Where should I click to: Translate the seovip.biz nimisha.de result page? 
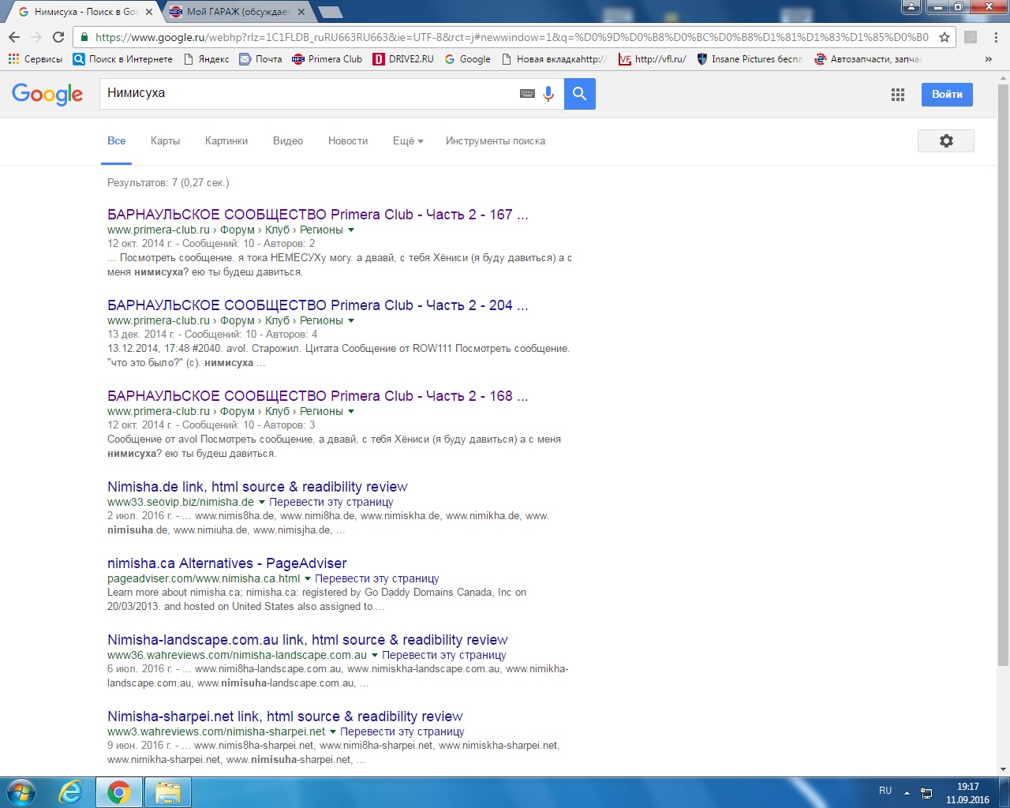[331, 502]
